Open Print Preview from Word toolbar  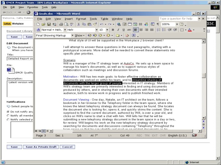[x=66, y=24]
